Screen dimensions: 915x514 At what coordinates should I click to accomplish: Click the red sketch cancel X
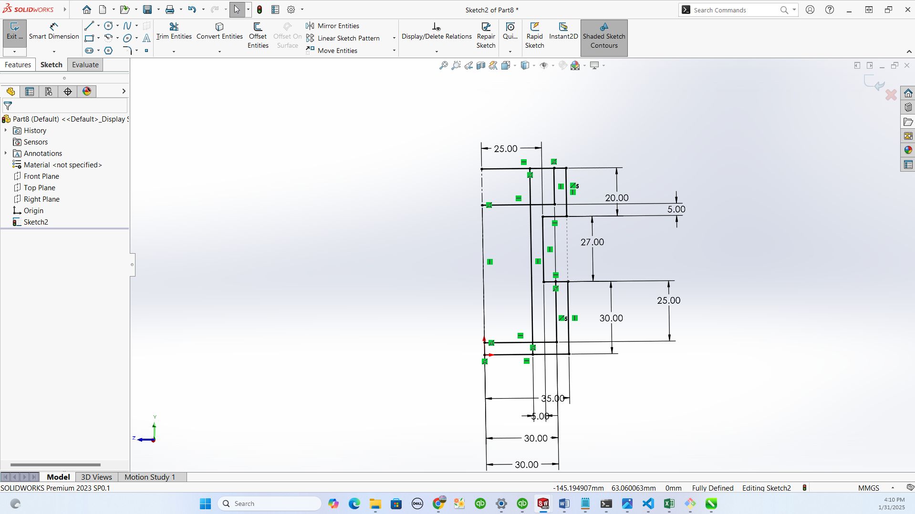891,95
